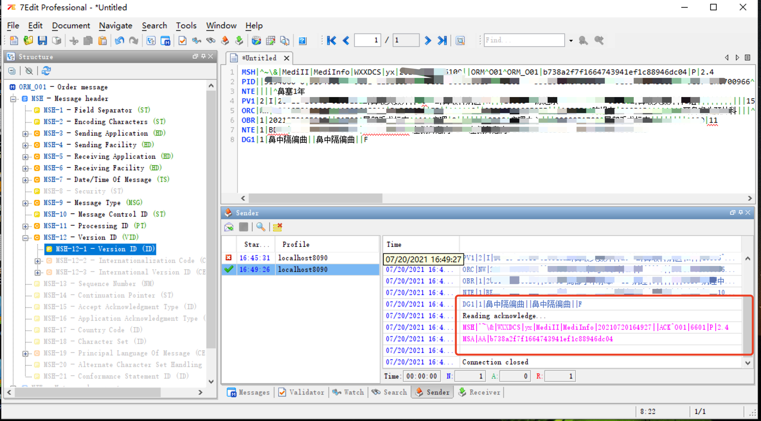
Task: Go to last message navigation arrow
Action: pos(442,40)
